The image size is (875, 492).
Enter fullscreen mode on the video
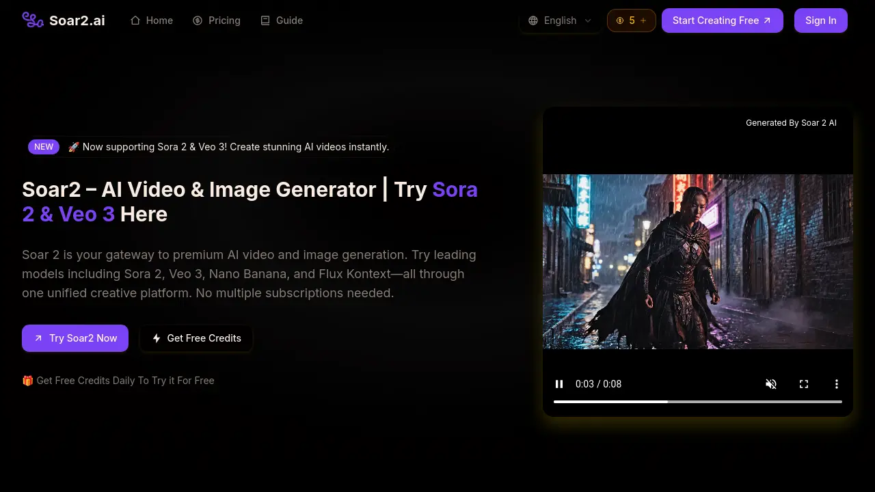pyautogui.click(x=804, y=384)
